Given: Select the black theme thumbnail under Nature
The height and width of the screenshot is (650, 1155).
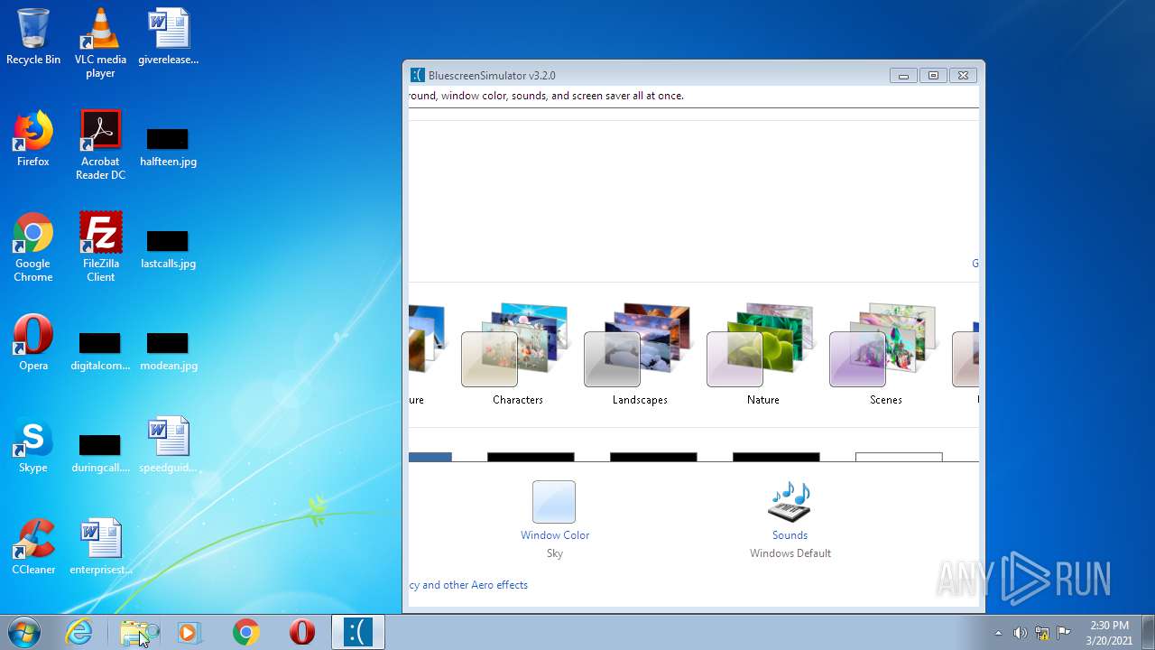Looking at the screenshot, I should click(x=776, y=457).
